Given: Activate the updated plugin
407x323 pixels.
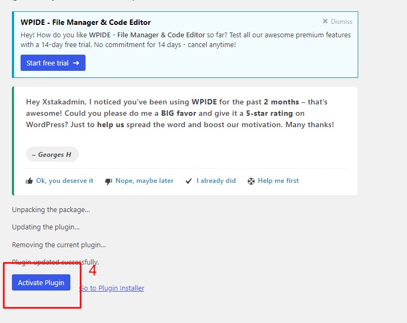Looking at the screenshot, I should [41, 282].
